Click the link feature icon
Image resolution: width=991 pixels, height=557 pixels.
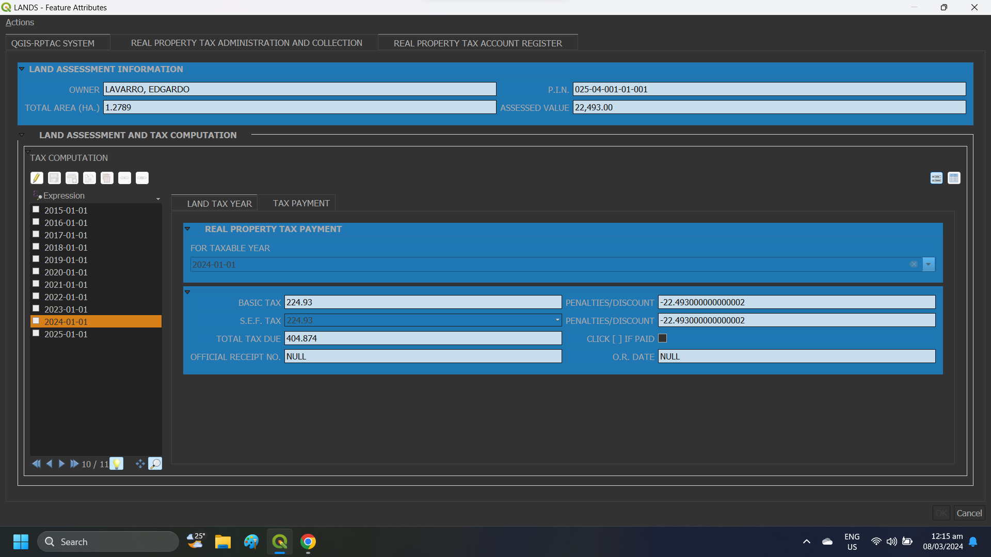[x=124, y=178]
